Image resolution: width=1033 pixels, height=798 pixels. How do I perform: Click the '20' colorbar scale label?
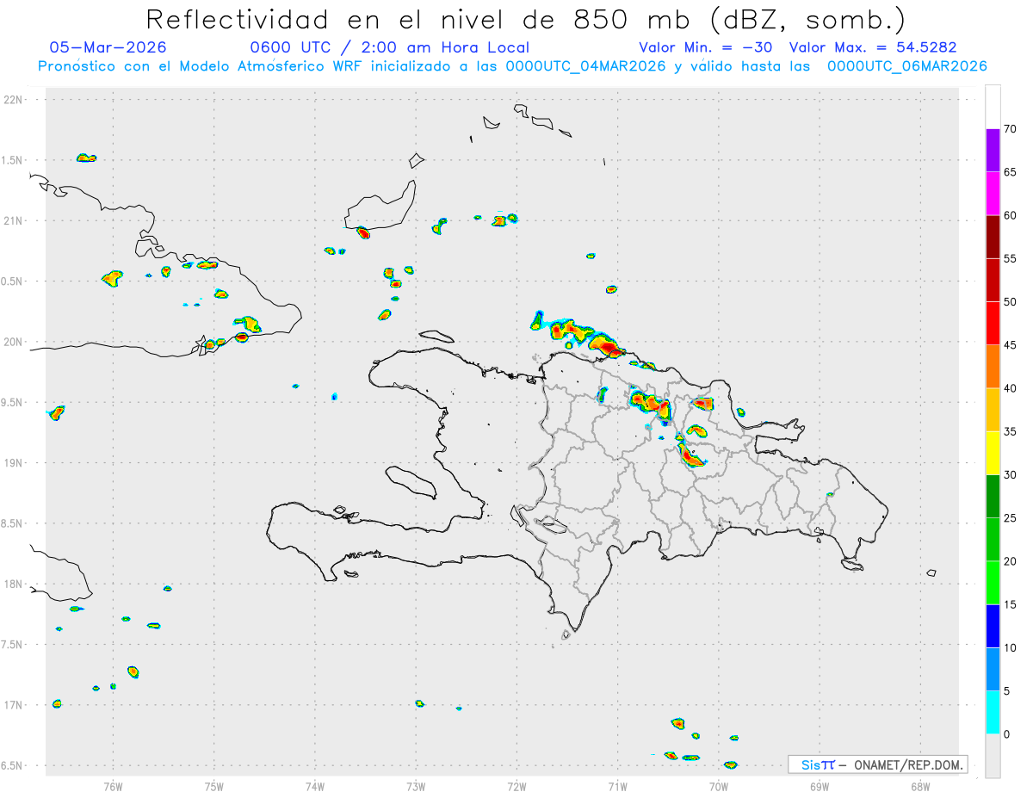[1011, 561]
